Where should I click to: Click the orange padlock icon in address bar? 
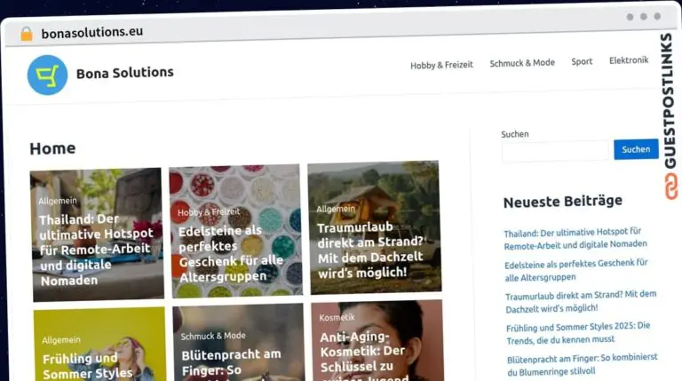point(27,34)
